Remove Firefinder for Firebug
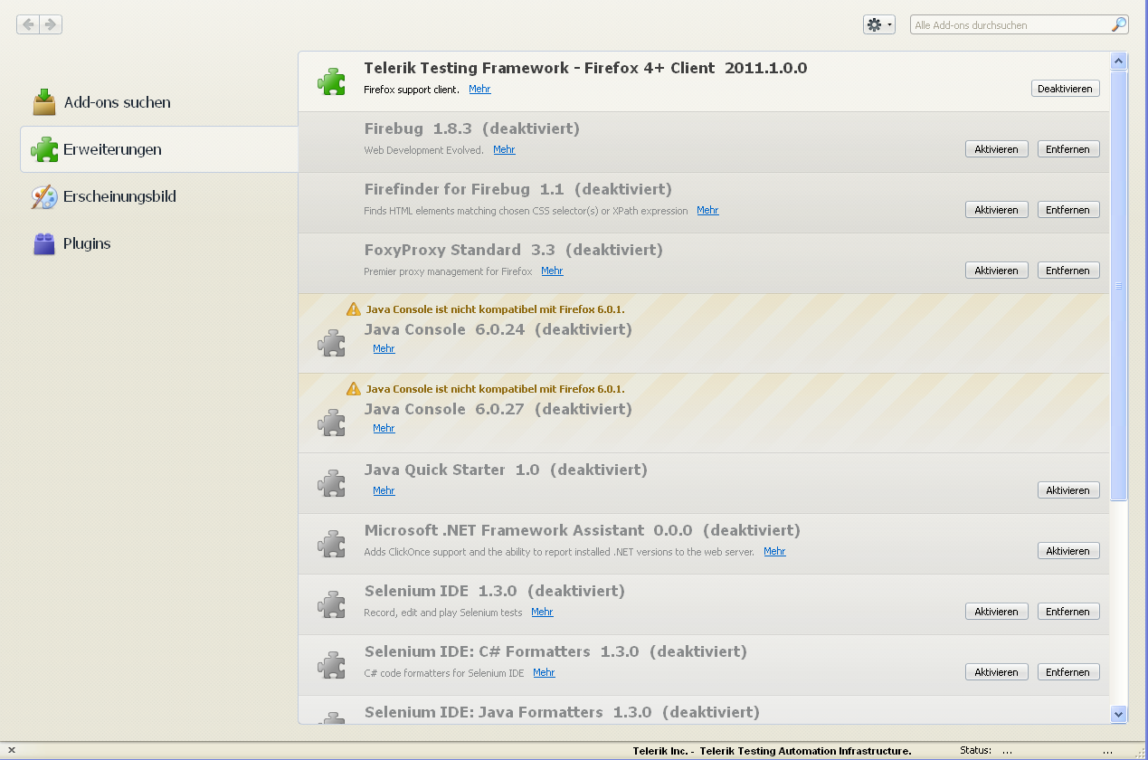The height and width of the screenshot is (760, 1148). [1068, 210]
